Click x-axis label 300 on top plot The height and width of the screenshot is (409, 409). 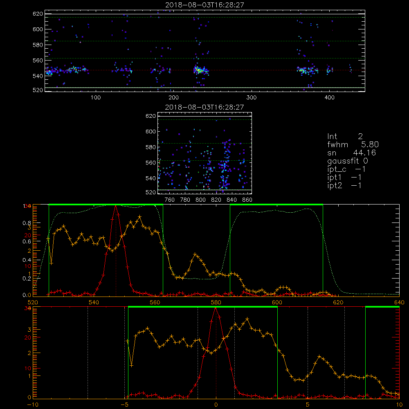pos(252,98)
